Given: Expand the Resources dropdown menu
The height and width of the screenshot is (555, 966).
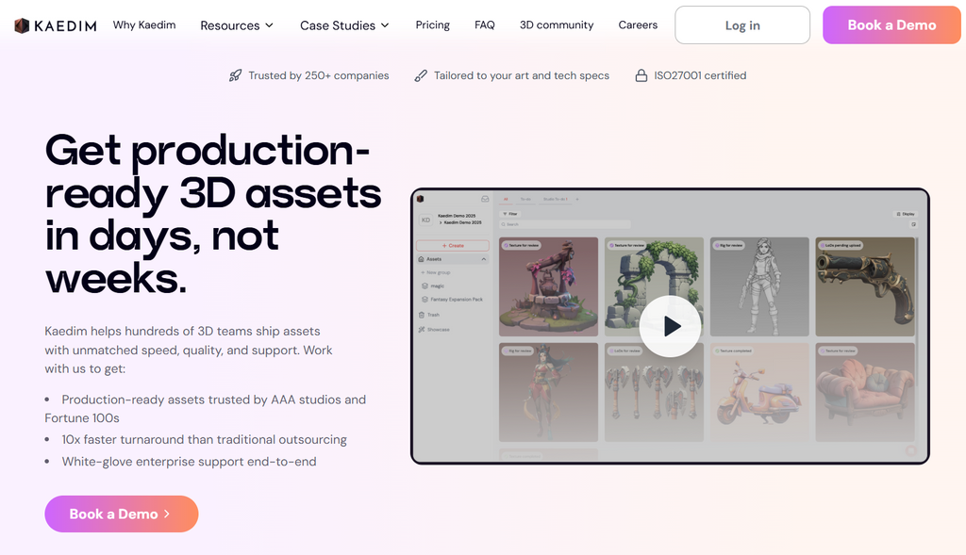Looking at the screenshot, I should coord(237,25).
